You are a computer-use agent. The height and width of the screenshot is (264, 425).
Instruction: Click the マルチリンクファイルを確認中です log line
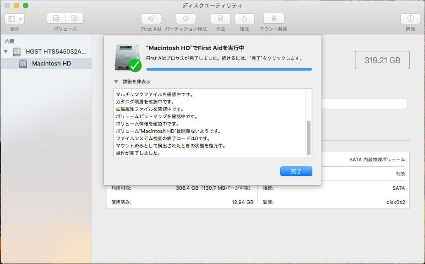[x=154, y=94]
